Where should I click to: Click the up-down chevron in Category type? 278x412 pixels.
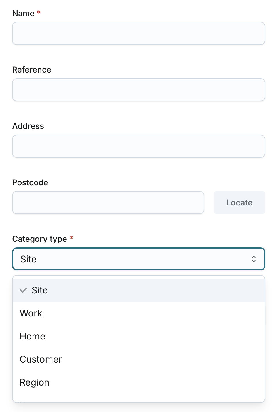[254, 259]
